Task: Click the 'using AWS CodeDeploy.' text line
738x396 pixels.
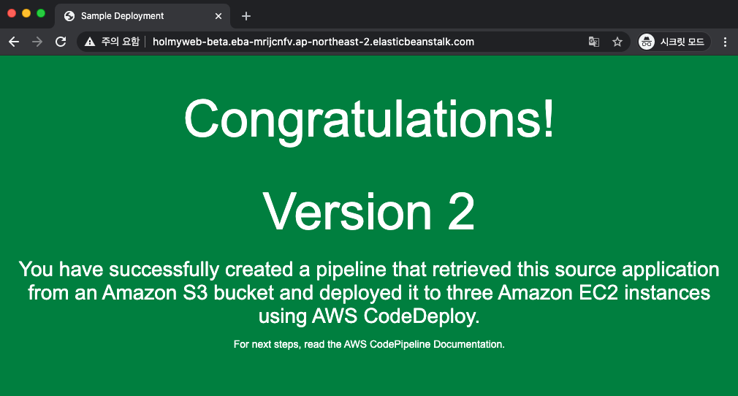Action: (x=369, y=316)
